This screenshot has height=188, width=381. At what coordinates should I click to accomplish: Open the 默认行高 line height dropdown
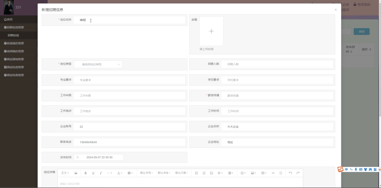coord(182,173)
